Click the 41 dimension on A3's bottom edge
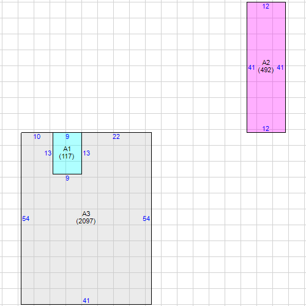This screenshot has height=306, width=306. pos(86,300)
